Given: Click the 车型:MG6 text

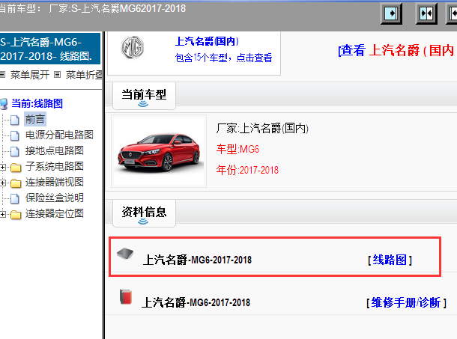Looking at the screenshot, I should (237, 149).
